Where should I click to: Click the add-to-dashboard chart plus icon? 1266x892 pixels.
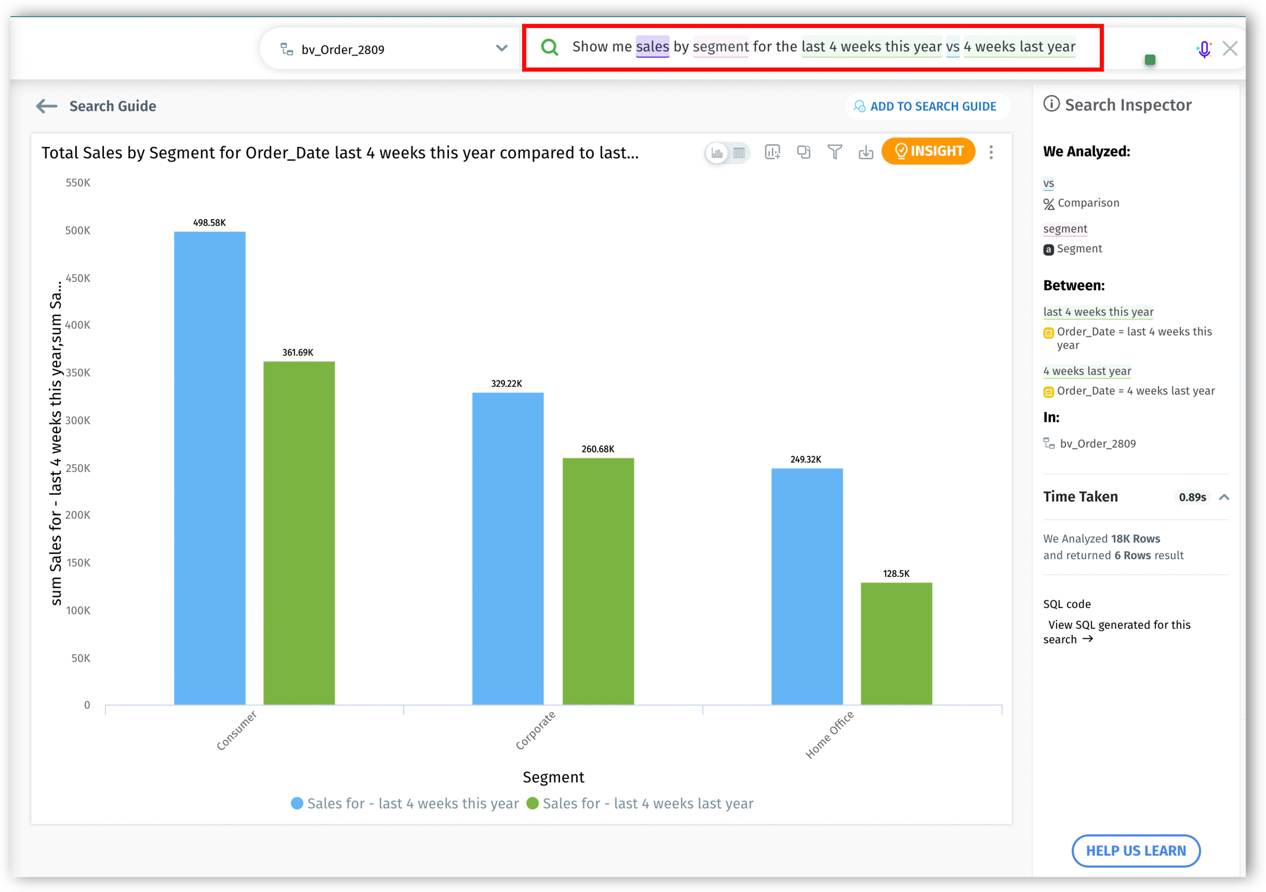pyautogui.click(x=772, y=152)
